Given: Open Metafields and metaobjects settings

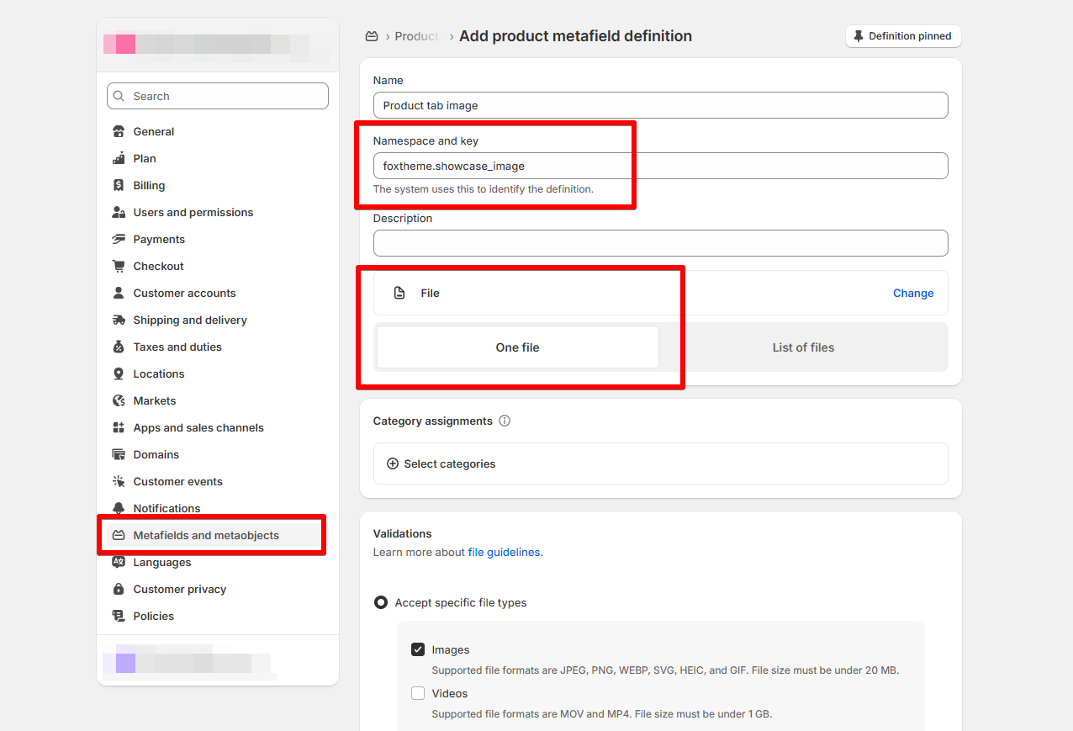Looking at the screenshot, I should pyautogui.click(x=206, y=536).
